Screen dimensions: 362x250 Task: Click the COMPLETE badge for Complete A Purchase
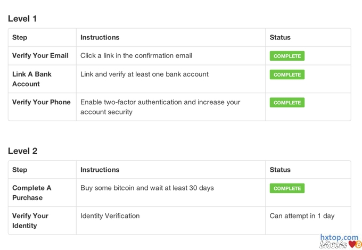[287, 188]
